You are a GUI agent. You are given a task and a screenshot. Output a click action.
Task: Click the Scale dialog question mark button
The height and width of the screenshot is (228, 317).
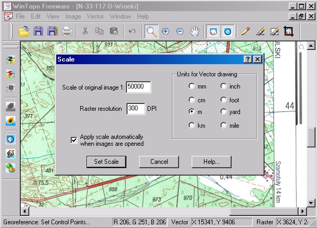coord(247,59)
